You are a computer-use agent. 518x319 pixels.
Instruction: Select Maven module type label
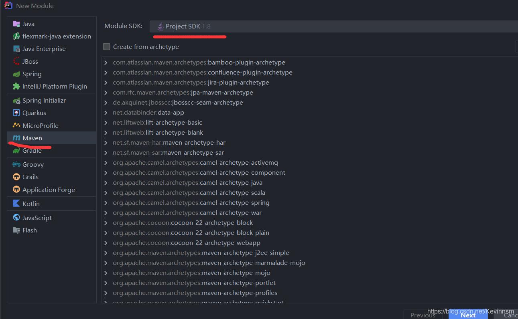(32, 138)
